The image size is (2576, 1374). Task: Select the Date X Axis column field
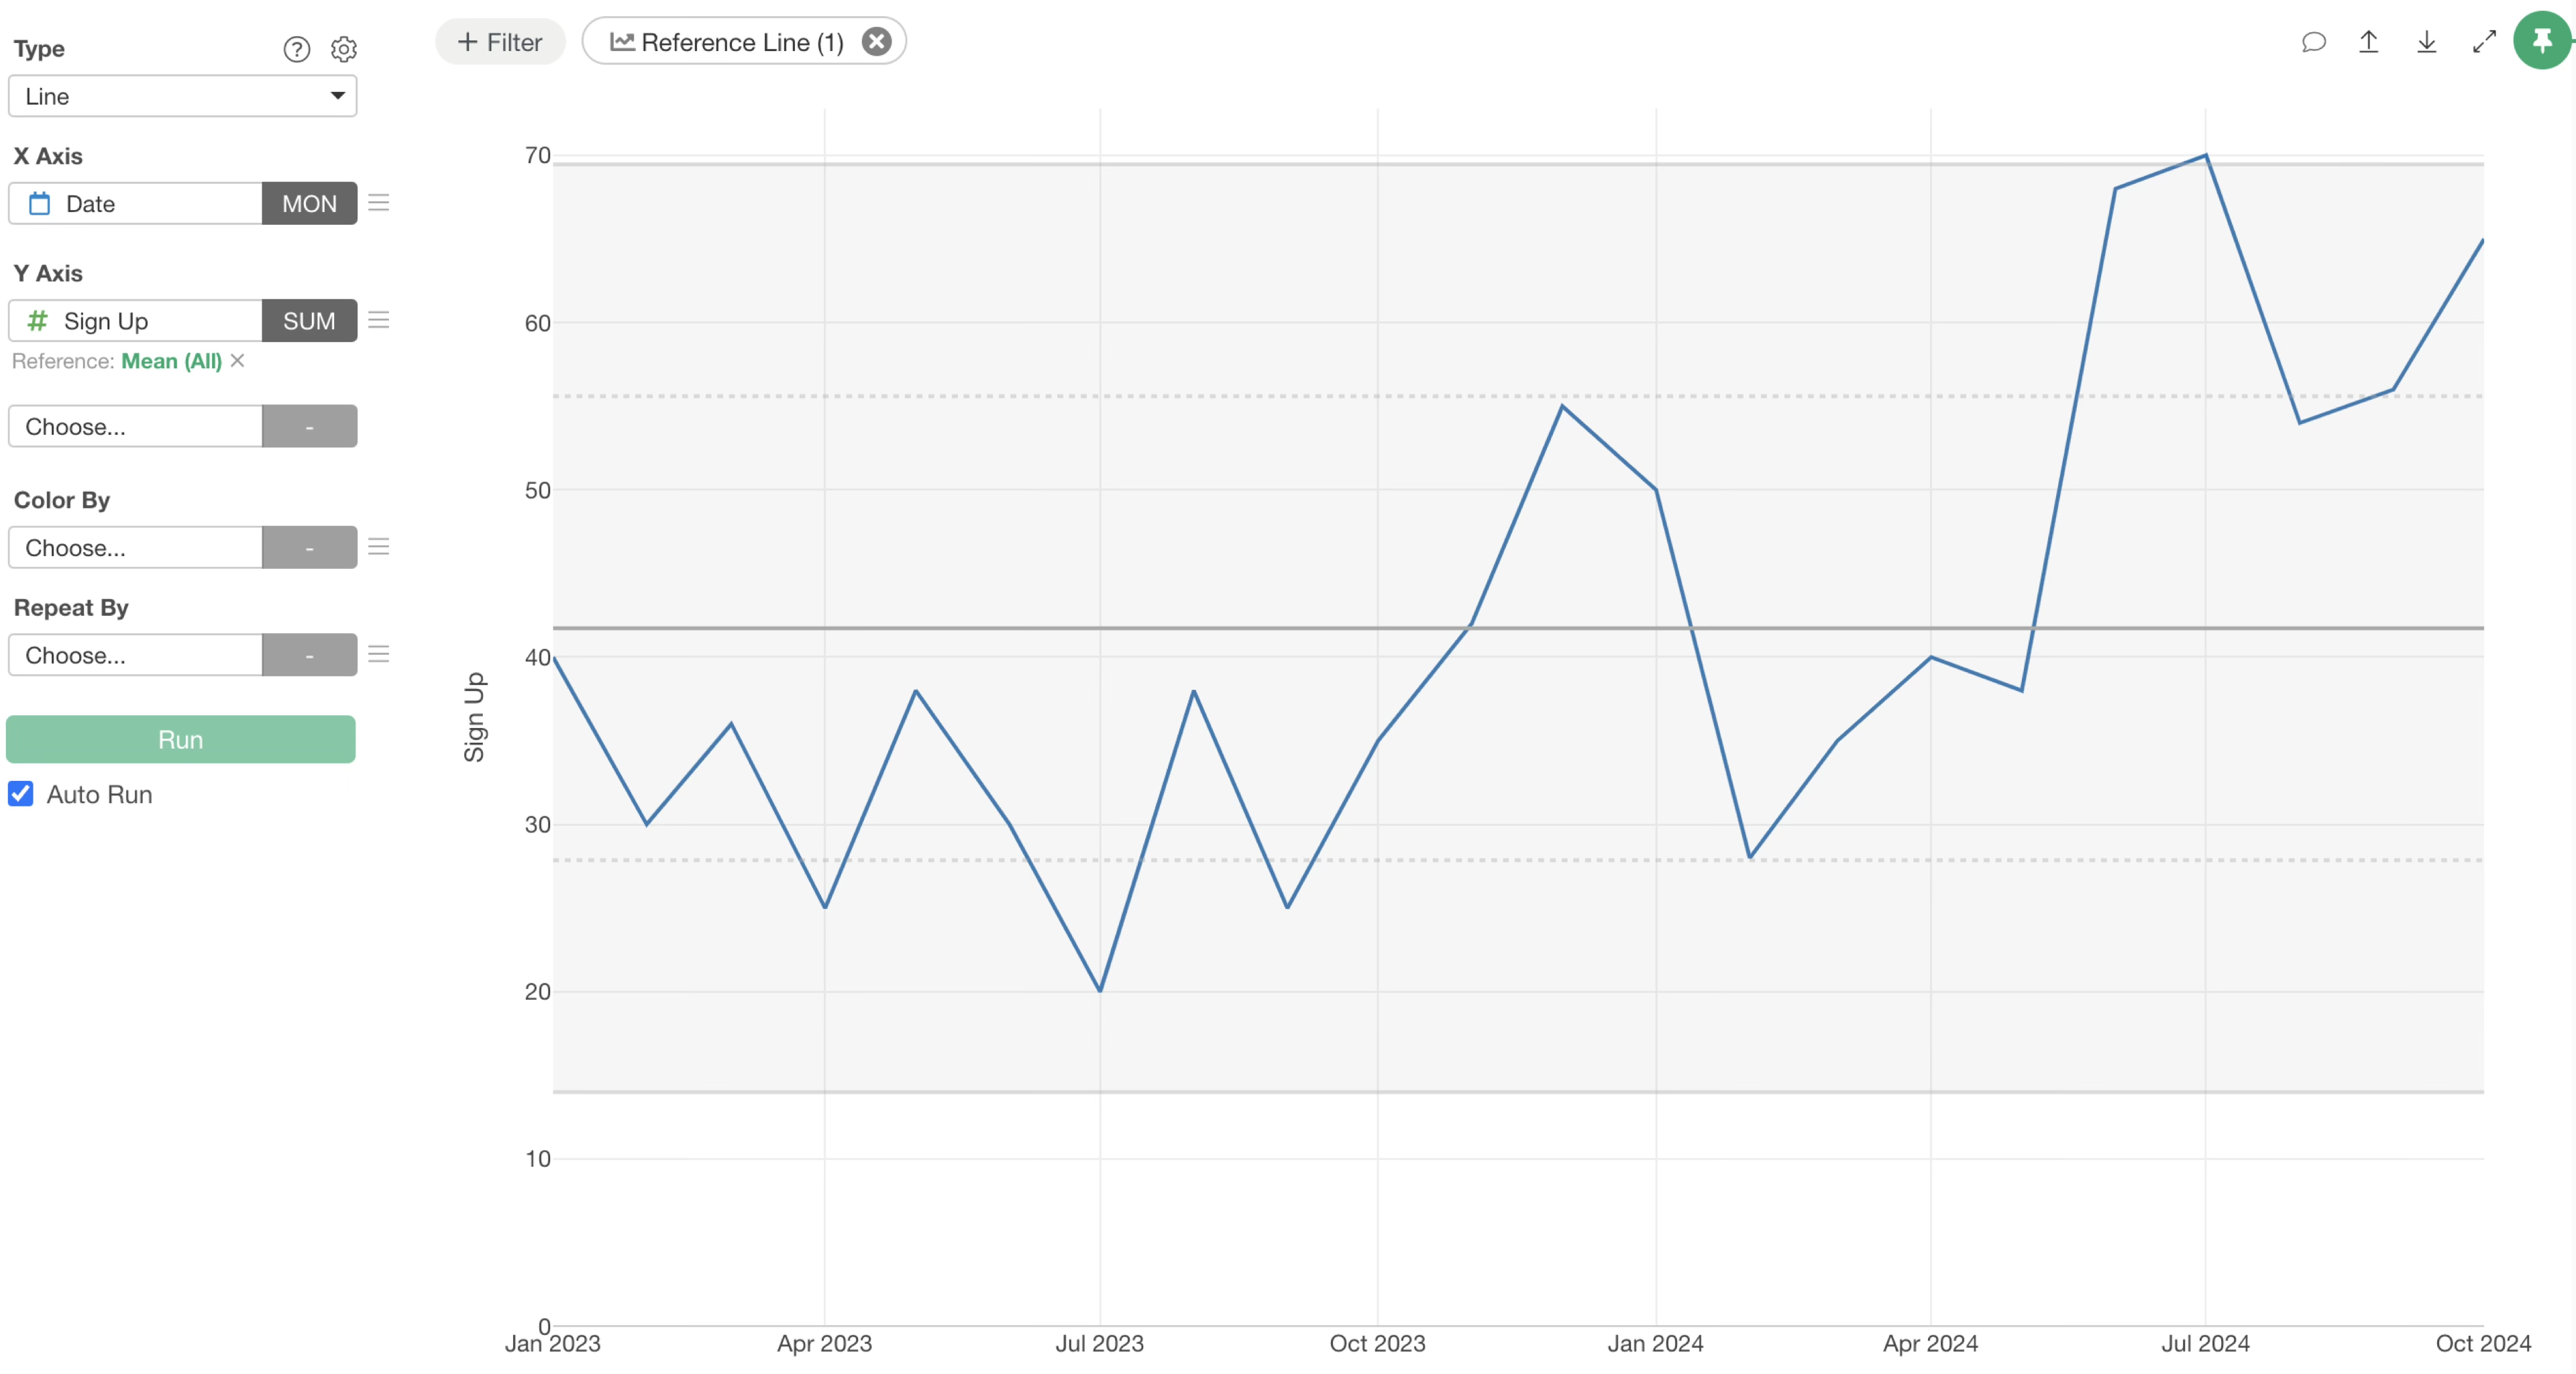(x=136, y=204)
